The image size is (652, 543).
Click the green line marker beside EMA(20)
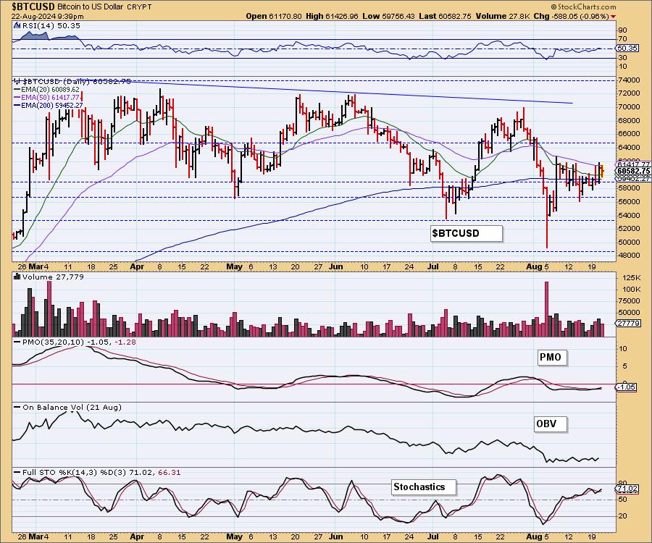pos(17,89)
